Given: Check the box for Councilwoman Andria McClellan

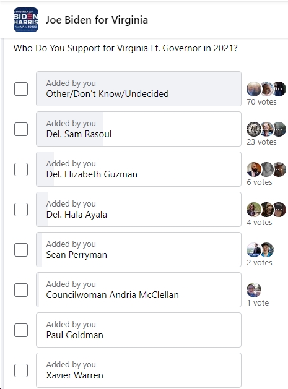Looking at the screenshot, I should tap(21, 290).
